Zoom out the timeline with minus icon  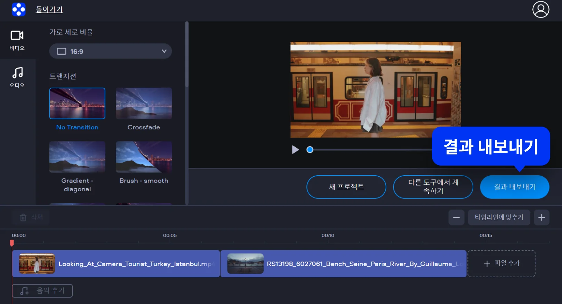pyautogui.click(x=456, y=217)
